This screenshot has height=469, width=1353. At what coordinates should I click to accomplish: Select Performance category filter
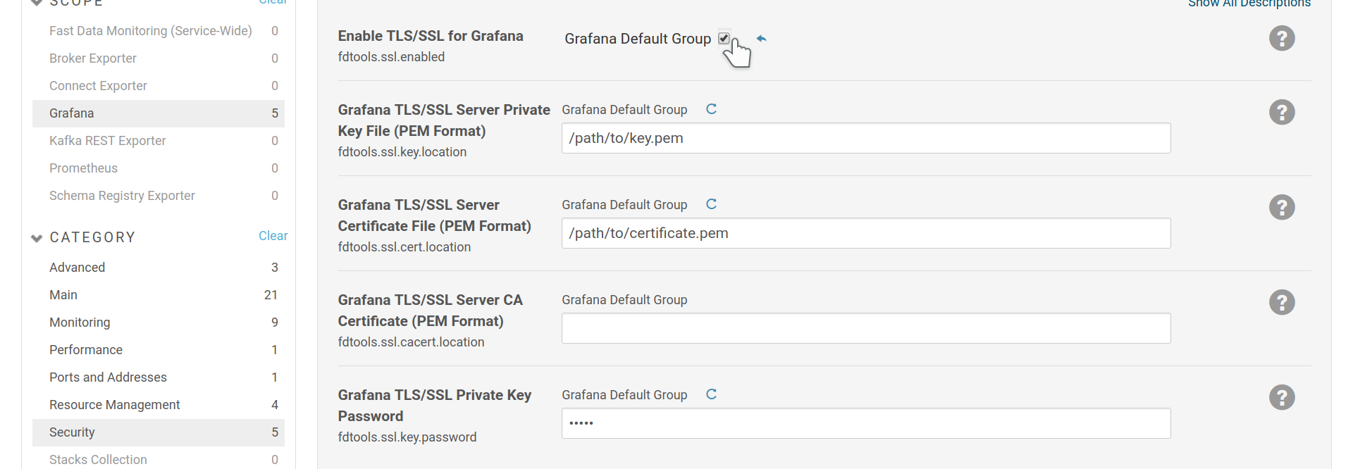tap(159, 350)
